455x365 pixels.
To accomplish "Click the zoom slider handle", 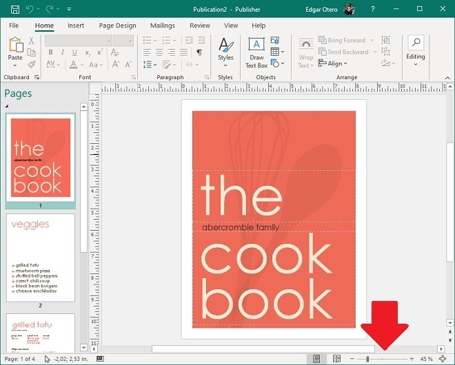I will click(x=367, y=359).
